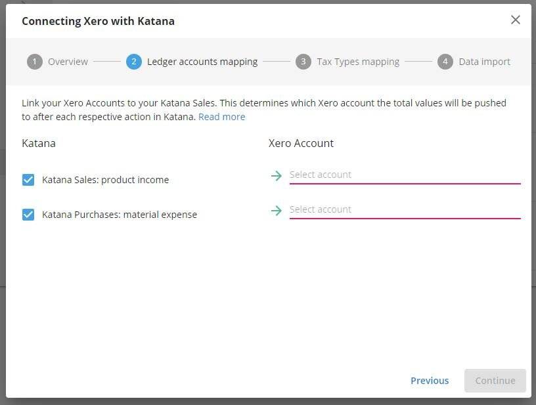The width and height of the screenshot is (536, 405).
Task: Click step number 4 circle icon
Action: pyautogui.click(x=445, y=62)
